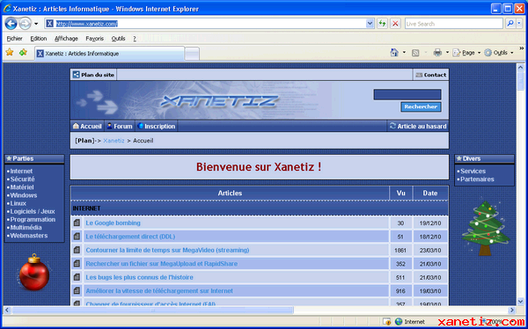Screen dimensions: 528x329
Task: Click the Refresh page icon
Action: tap(382, 24)
